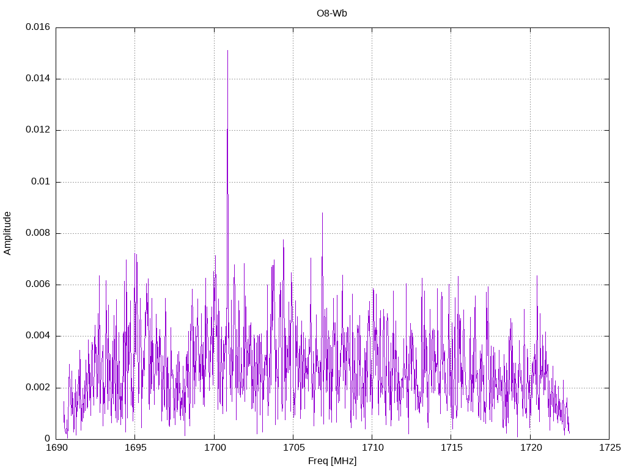The height and width of the screenshot is (469, 626).
Task: Click the 1715 x-axis tick label
Action: point(452,448)
